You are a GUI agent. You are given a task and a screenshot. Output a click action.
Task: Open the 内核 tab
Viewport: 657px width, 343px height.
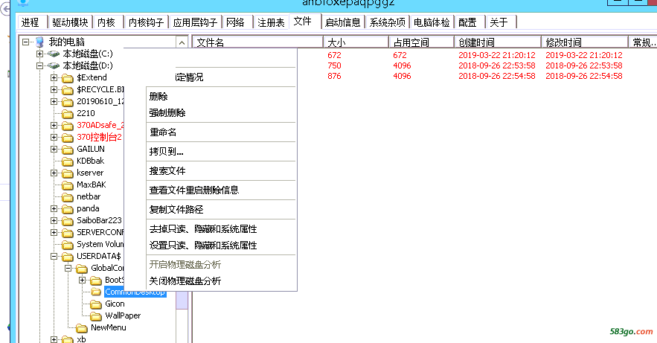coord(108,22)
